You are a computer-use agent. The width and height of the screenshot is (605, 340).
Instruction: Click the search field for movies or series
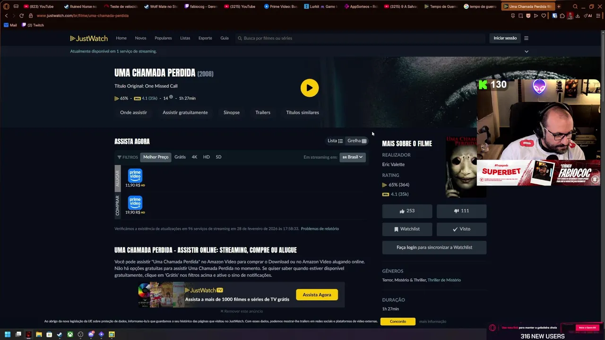pyautogui.click(x=360, y=38)
